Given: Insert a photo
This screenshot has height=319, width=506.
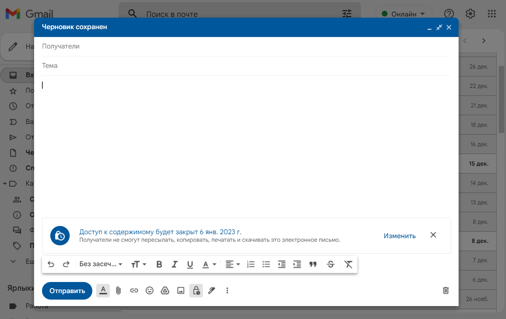Looking at the screenshot, I should click(x=181, y=291).
